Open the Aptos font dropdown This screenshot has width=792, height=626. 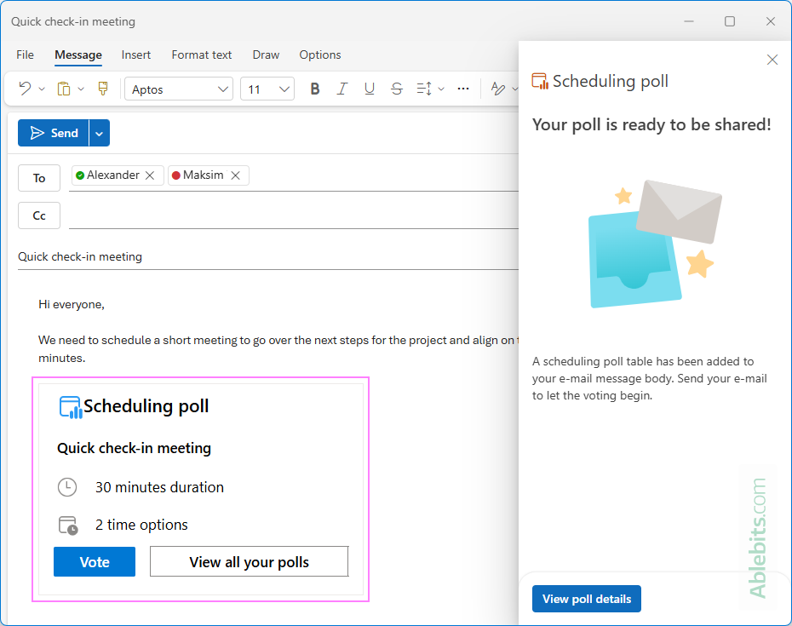click(178, 88)
